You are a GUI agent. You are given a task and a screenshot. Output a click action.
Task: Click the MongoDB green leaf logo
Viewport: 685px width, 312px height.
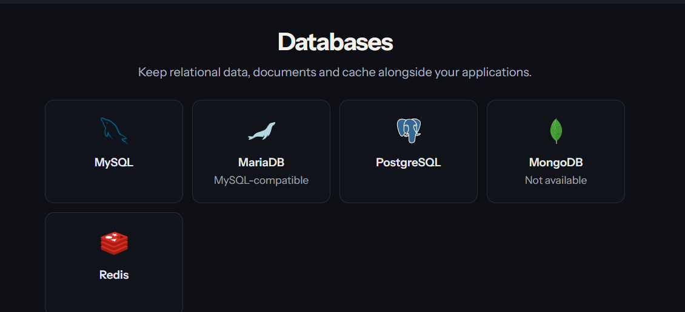pyautogui.click(x=556, y=131)
